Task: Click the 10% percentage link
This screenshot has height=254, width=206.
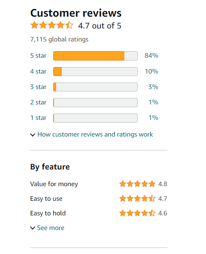Action: [152, 72]
